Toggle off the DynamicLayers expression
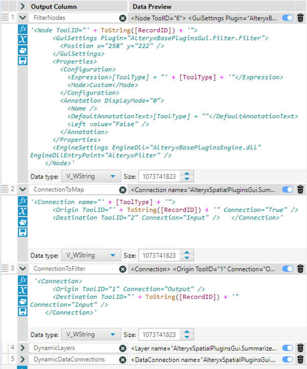 (288, 348)
